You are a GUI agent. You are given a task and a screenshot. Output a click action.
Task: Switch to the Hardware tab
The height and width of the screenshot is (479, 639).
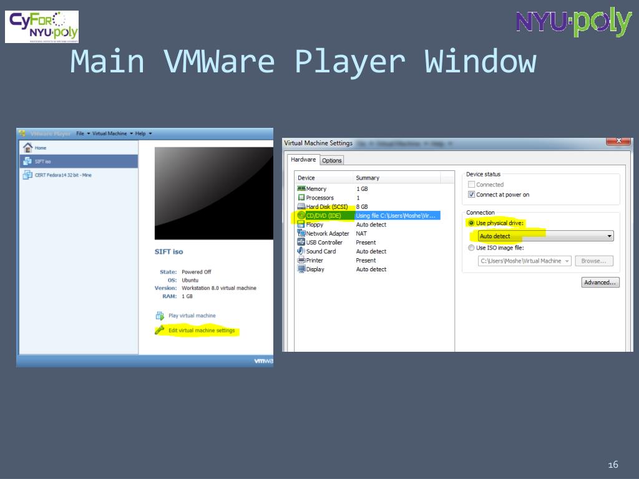point(303,160)
